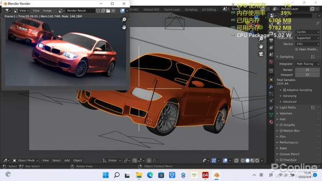Open Sampling presets list icon
Image resolution: width=322 pixels, height=181 pixels.
tap(313, 57)
